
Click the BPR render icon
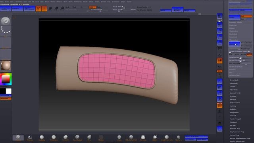219,16
